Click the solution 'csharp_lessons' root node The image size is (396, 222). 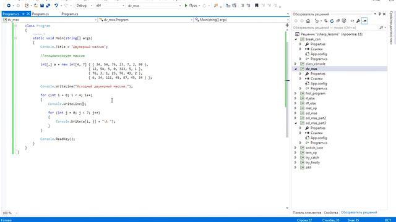point(329,35)
